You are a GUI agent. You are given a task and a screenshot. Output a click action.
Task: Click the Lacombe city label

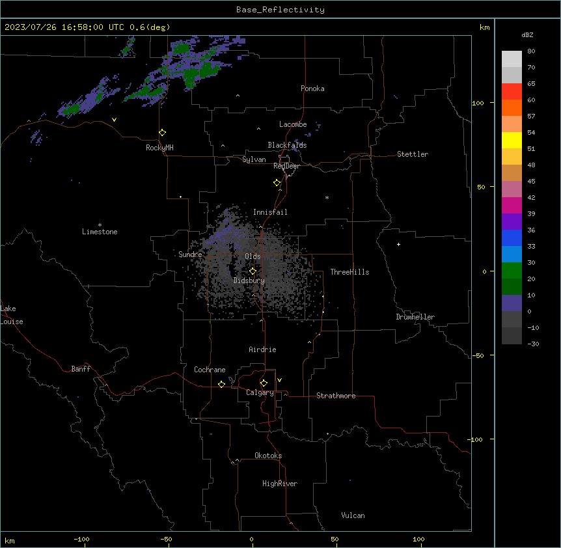click(x=293, y=124)
